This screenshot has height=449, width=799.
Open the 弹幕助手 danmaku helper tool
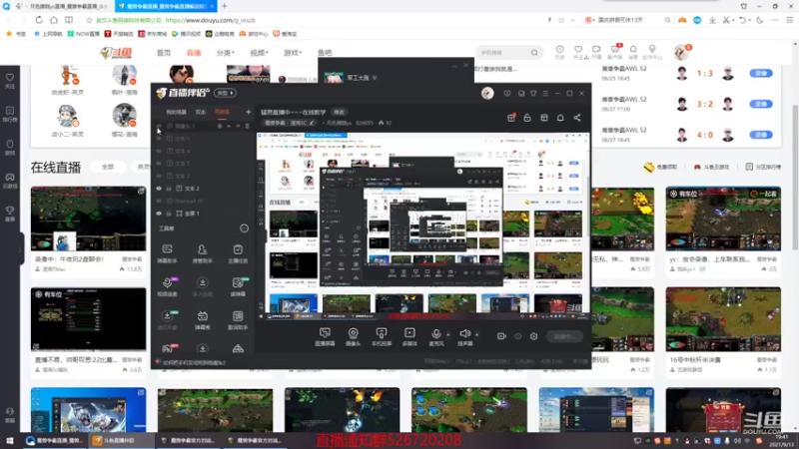point(167,253)
